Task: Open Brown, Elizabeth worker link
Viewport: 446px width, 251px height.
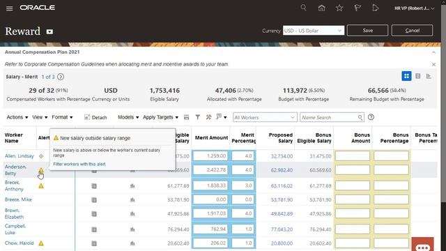Action: (x=14, y=213)
